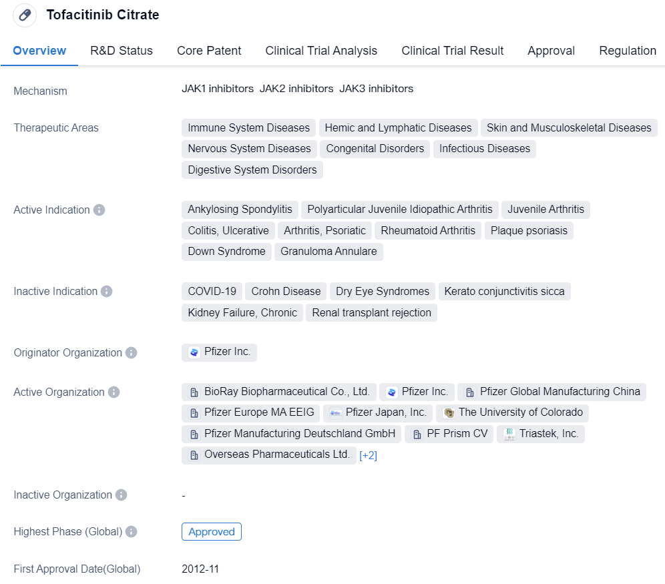Click the Approved phase badge
The image size is (665, 584).
[211, 531]
